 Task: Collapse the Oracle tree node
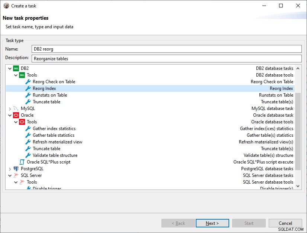pos(10,115)
